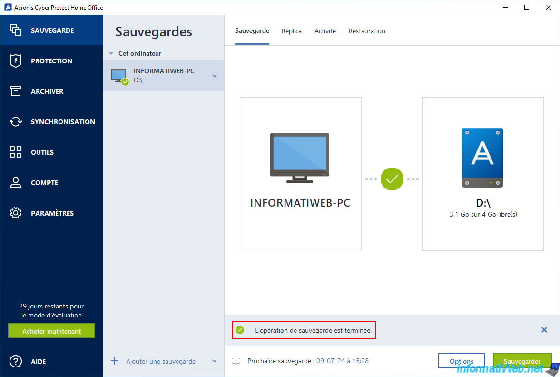Click the Cet ordinateur group label
This screenshot has height=377, width=560.
(x=139, y=53)
